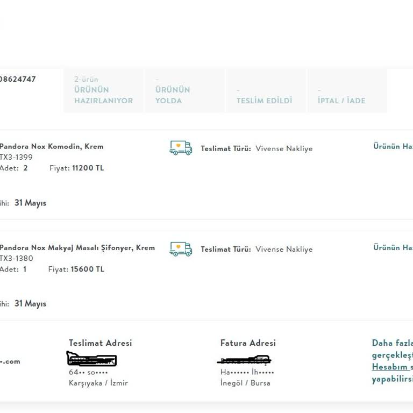Click Vivense Nakliye delivery type for Komodin
The image size is (413, 413).
[284, 148]
